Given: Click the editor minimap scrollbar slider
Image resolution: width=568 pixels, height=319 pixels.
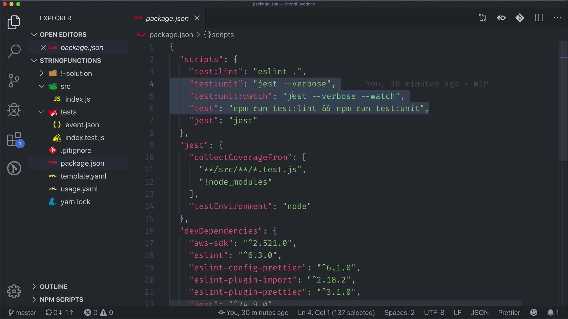Looking at the screenshot, I should tap(563, 100).
